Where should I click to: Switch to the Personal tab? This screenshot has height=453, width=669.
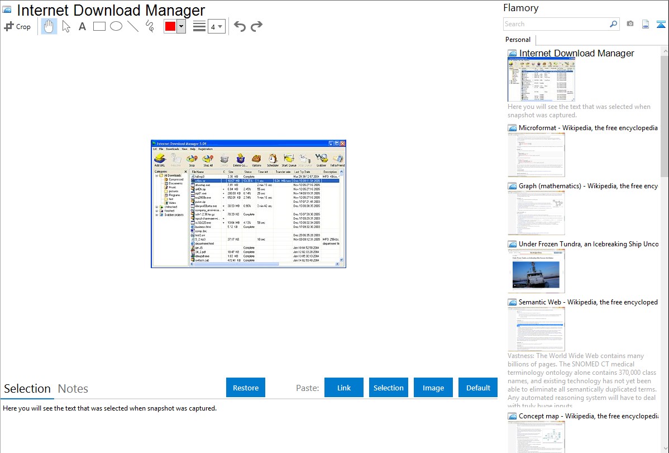(518, 40)
